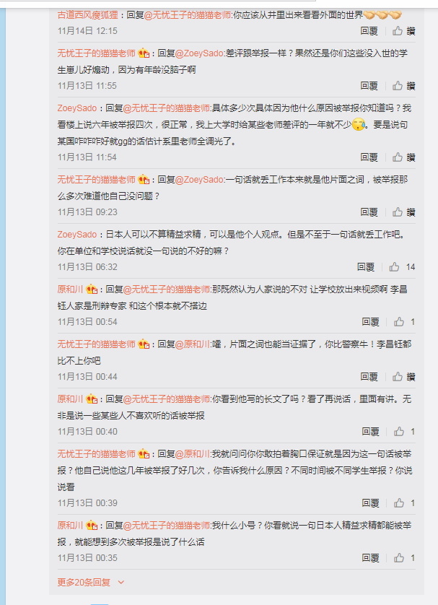Open 古道西风瘦狐狸 user profile

pyautogui.click(x=87, y=15)
